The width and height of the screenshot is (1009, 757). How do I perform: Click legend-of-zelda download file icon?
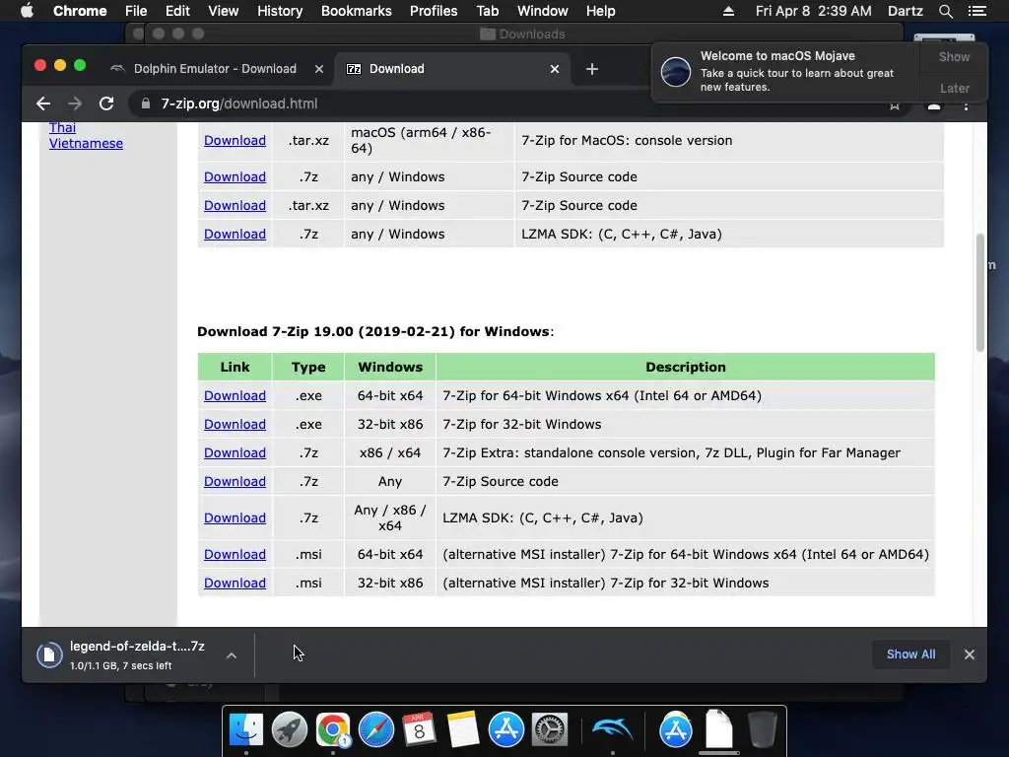point(49,654)
